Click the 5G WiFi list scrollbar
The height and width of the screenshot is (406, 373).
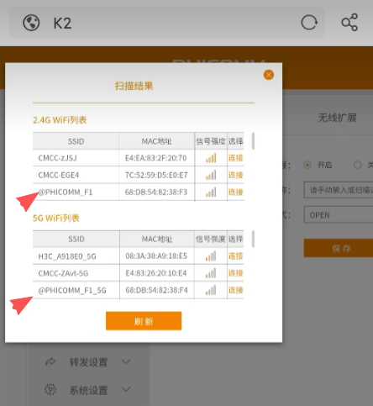click(x=253, y=239)
